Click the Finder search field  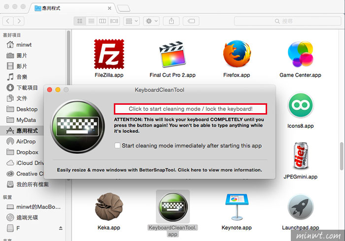coord(287,21)
